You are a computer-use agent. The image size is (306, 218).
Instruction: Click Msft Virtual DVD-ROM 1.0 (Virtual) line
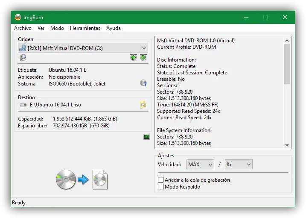196,41
